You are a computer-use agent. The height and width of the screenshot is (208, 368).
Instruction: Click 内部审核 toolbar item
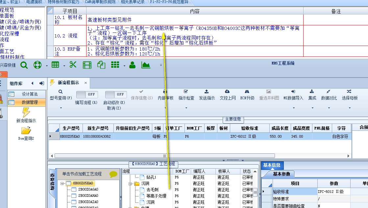click(x=165, y=95)
